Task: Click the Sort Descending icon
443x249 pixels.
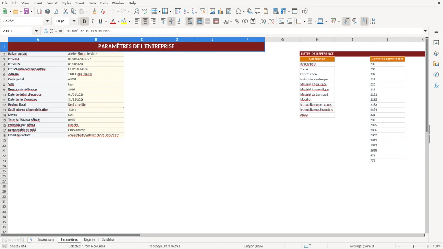Action: (195, 11)
